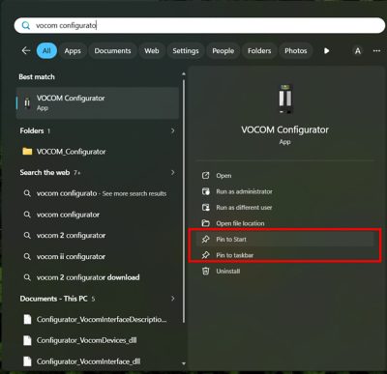Search the web for 'vocom configurator'

click(98, 215)
